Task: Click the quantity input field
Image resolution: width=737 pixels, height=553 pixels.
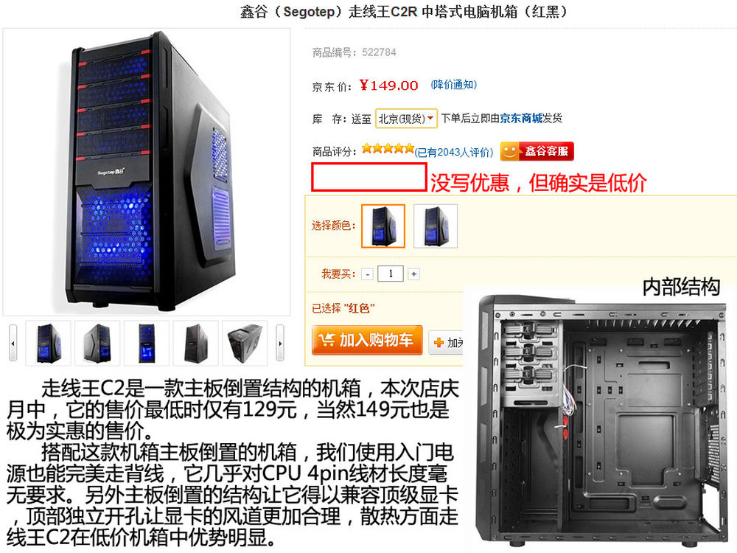Action: click(391, 274)
